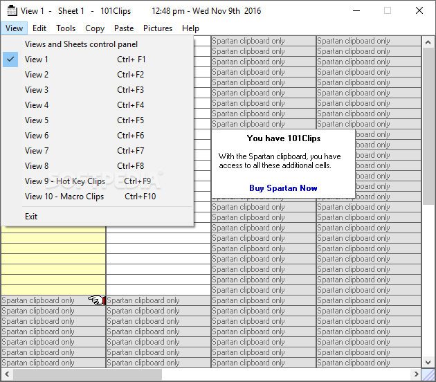Open the Help menu
Viewport: 436px width, 382px height.
(190, 28)
